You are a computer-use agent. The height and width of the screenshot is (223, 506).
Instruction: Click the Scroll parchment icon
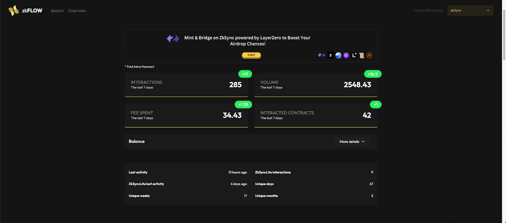(x=362, y=55)
